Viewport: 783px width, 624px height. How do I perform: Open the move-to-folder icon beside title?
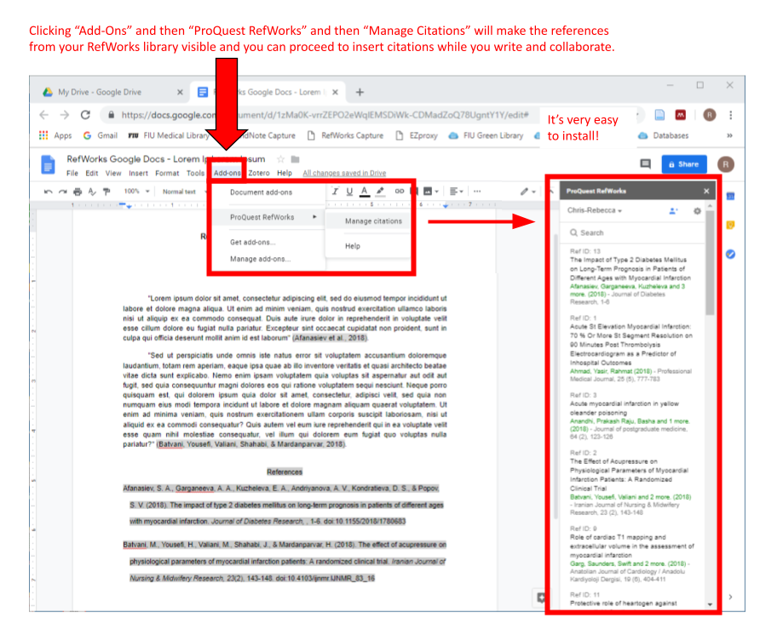[295, 159]
